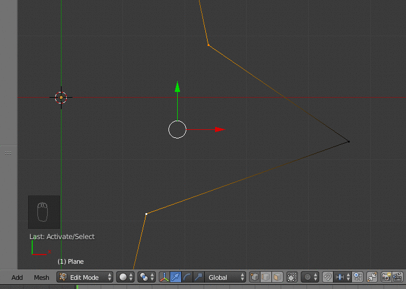Click the OpenGL render image camera icon
The height and width of the screenshot is (289, 406).
pyautogui.click(x=386, y=278)
